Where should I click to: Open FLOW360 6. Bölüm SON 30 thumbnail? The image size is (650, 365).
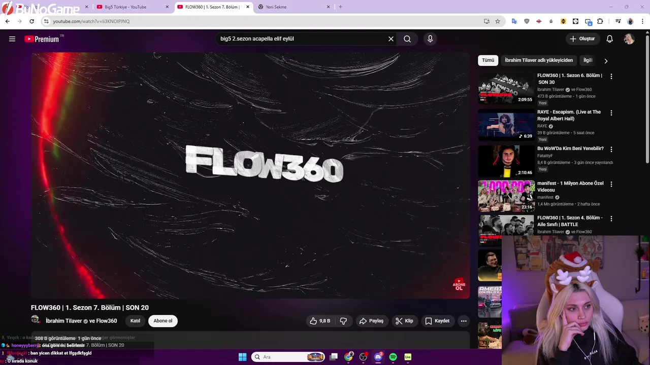(506, 88)
